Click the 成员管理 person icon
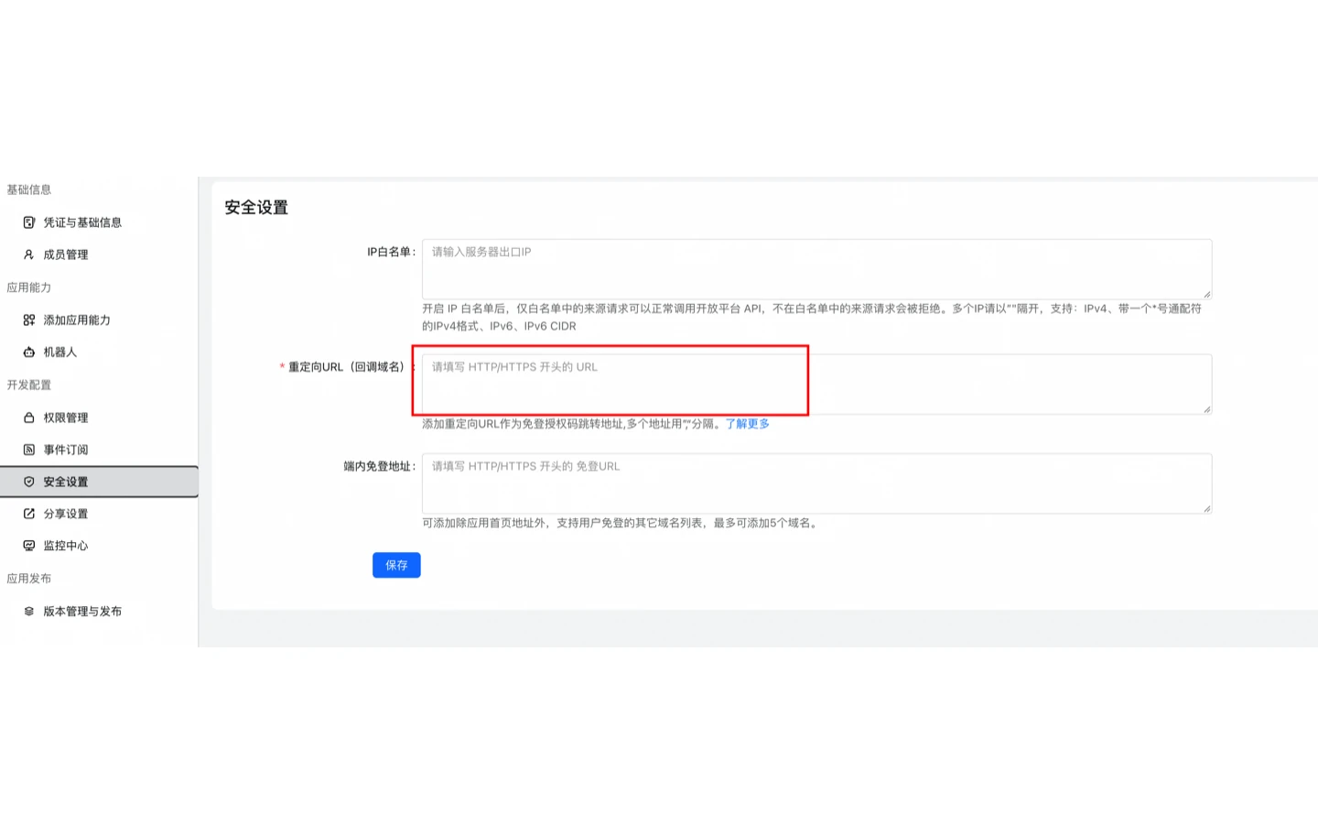The width and height of the screenshot is (1318, 824). coord(29,255)
